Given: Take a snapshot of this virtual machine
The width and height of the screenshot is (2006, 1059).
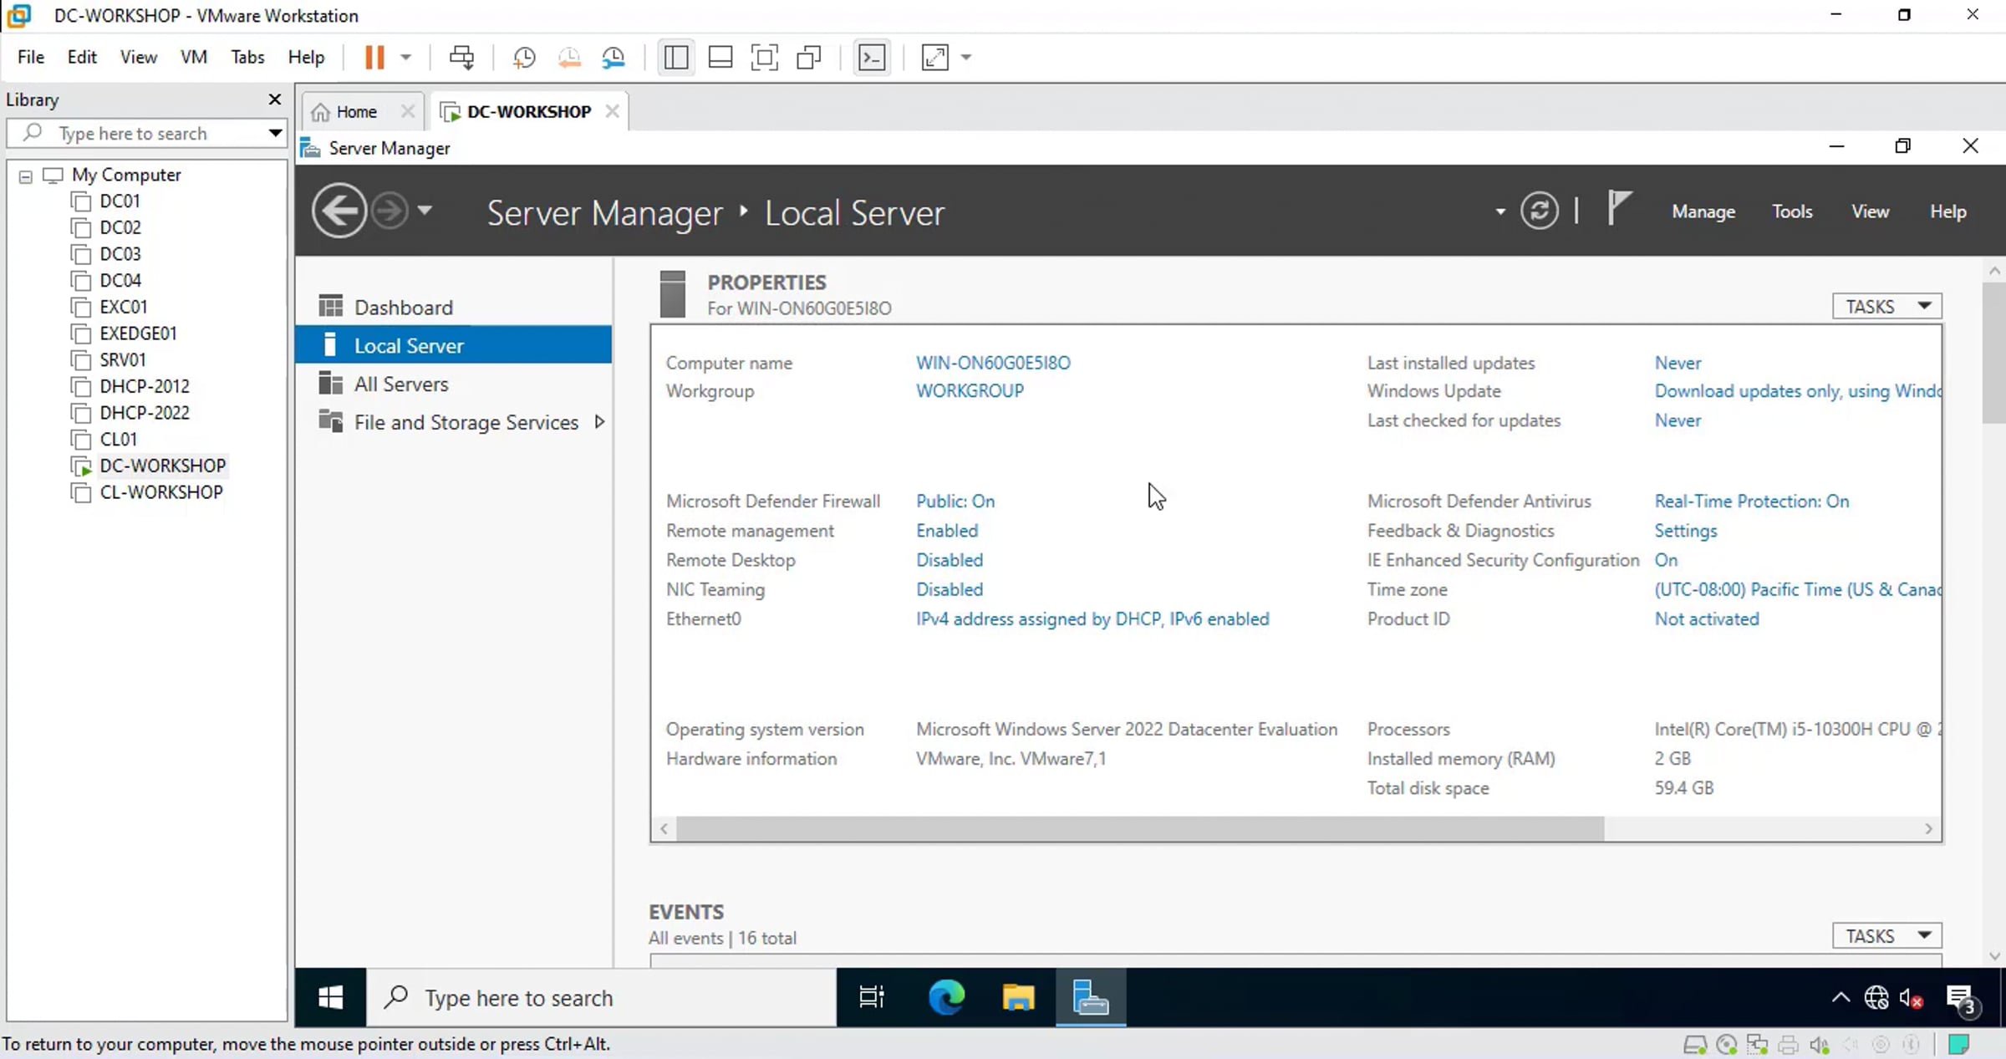Looking at the screenshot, I should click(x=524, y=58).
